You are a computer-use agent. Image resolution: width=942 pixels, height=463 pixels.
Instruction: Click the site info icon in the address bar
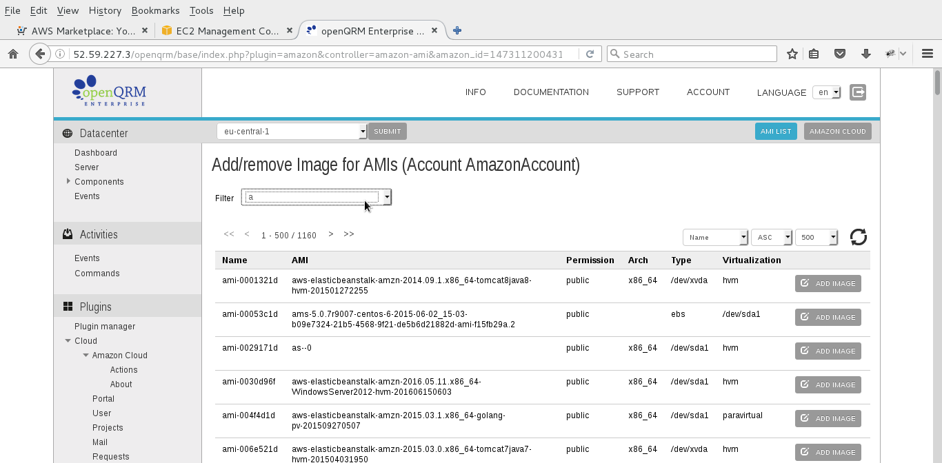(60, 54)
